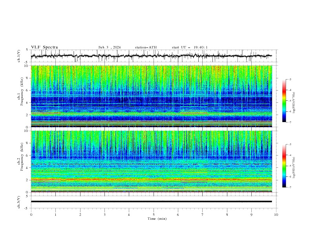Click the "5" tick on the time axis
Screen dimensions: 311x241
tap(154, 215)
